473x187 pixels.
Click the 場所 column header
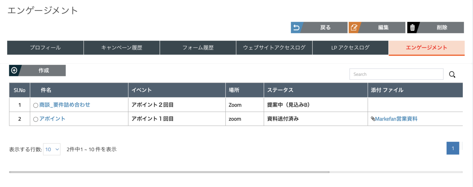[x=245, y=90]
